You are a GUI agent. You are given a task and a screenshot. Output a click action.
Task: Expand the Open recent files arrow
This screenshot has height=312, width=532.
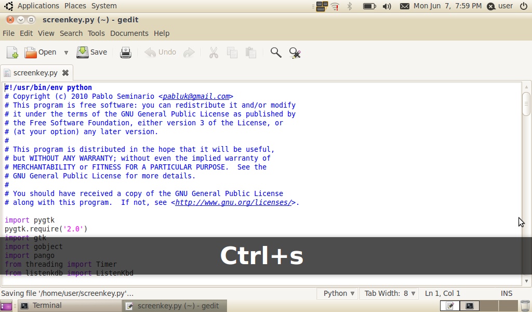pos(66,53)
